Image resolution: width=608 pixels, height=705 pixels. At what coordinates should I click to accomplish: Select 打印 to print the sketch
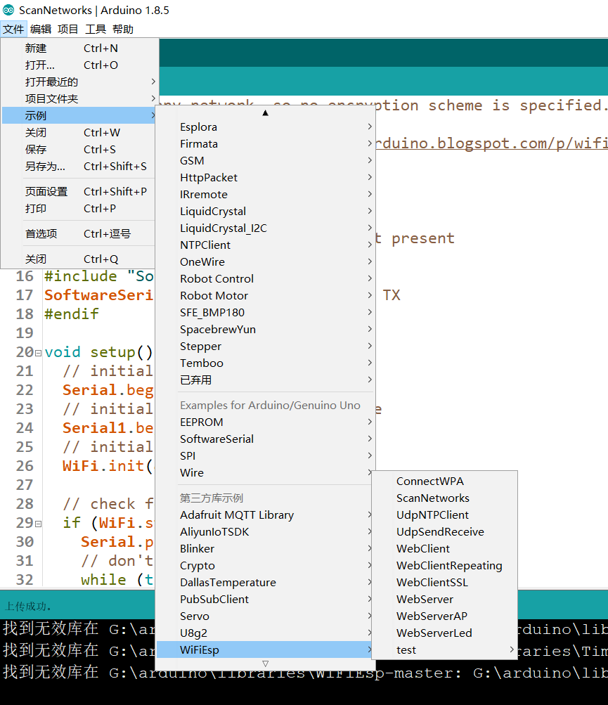click(x=36, y=208)
